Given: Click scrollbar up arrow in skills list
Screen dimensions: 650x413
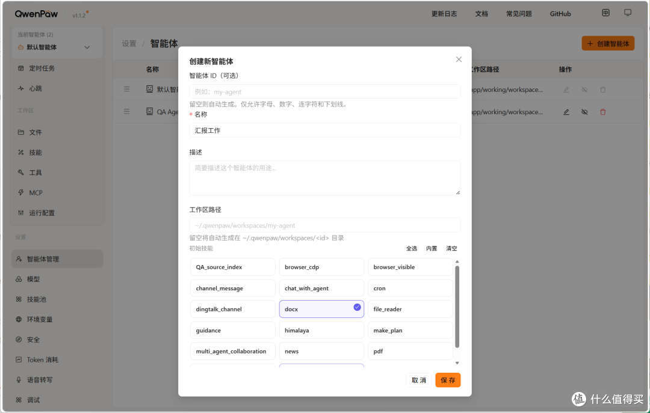Looking at the screenshot, I should click(x=457, y=262).
